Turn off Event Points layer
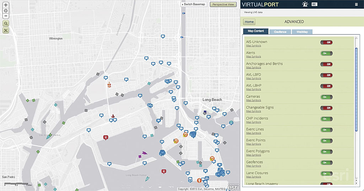Image resolution: width=364 pixels, height=191 pixels. (326, 140)
